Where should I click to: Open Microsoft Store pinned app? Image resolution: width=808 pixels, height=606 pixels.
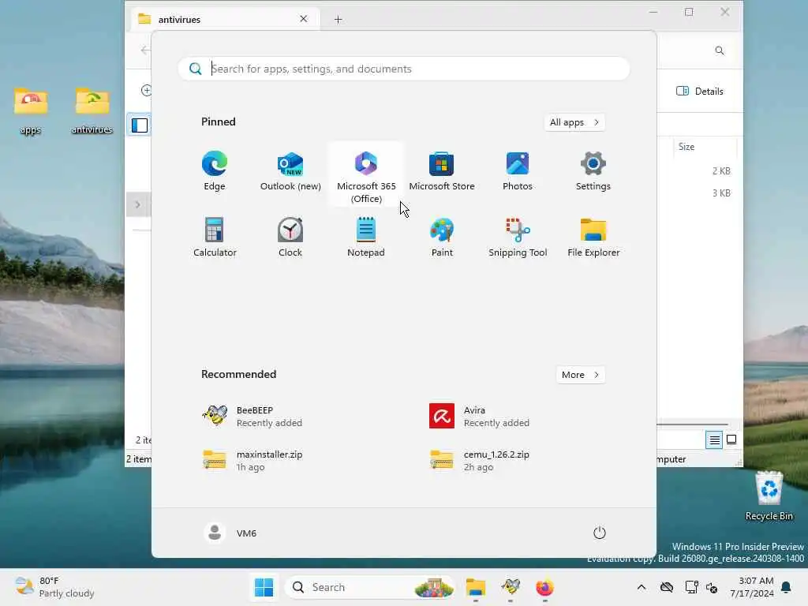[x=442, y=172]
